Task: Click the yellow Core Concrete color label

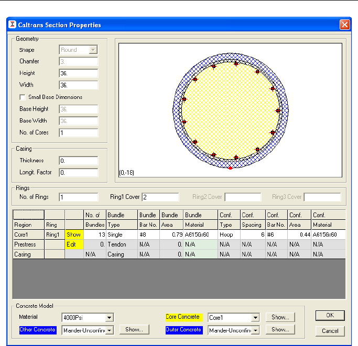Action: coord(183,317)
